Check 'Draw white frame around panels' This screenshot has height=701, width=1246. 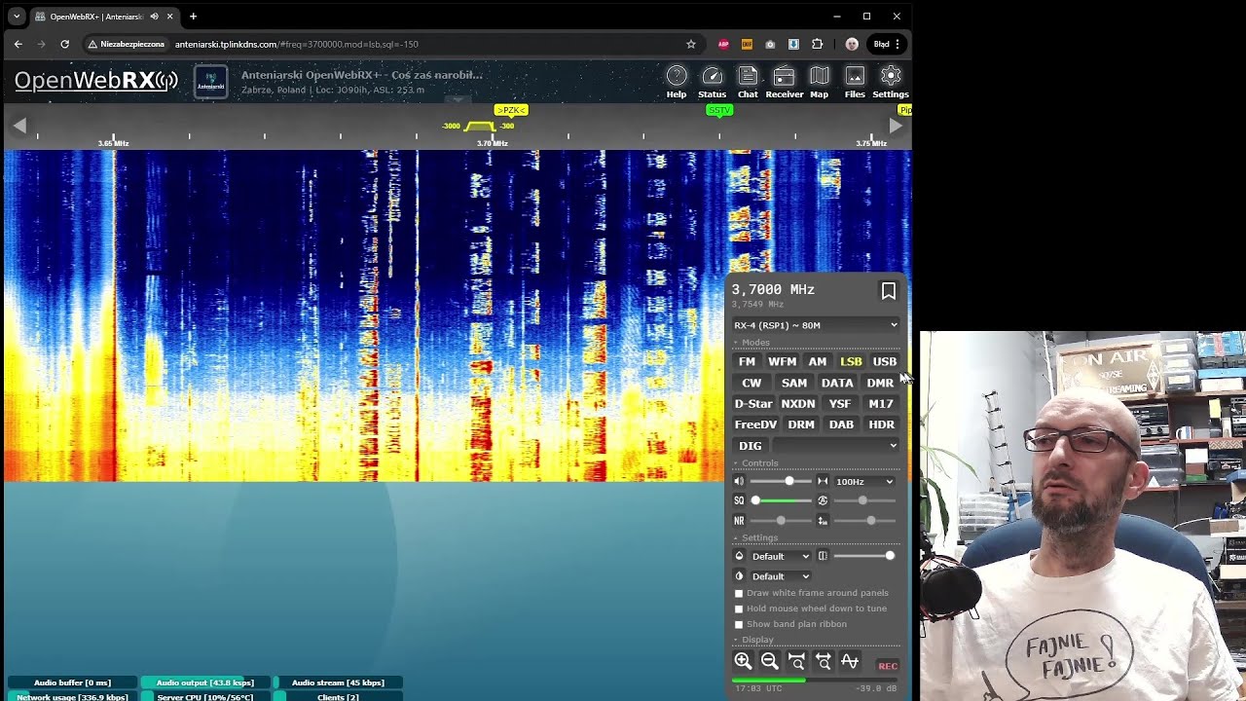739,593
